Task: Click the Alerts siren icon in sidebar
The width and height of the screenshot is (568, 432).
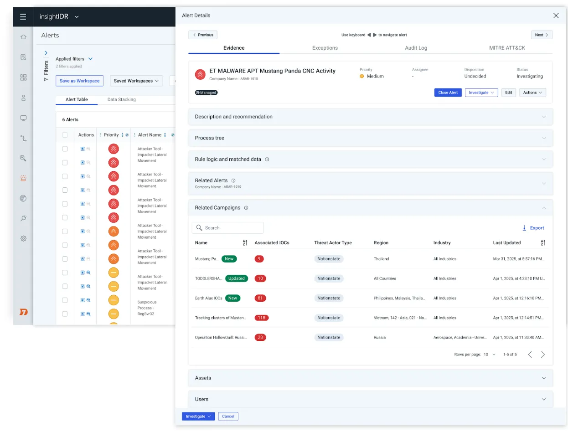Action: pyautogui.click(x=23, y=178)
